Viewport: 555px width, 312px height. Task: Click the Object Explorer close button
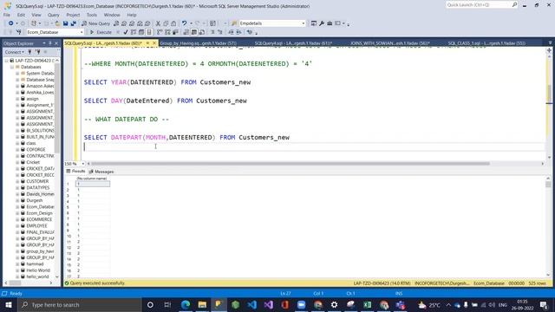pos(56,43)
